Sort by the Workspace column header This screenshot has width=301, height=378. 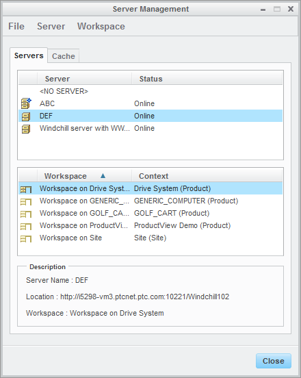pos(85,176)
